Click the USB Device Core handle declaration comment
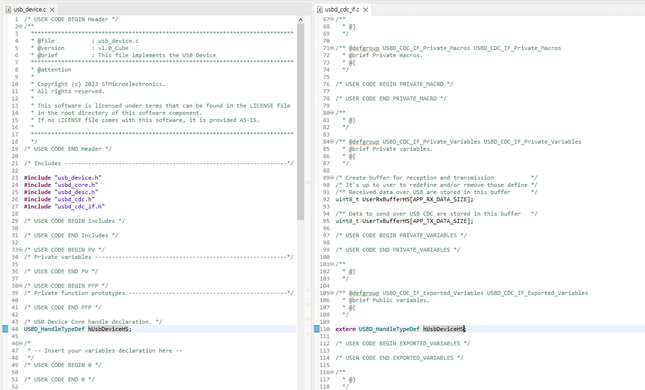645x390 pixels. tap(93, 322)
